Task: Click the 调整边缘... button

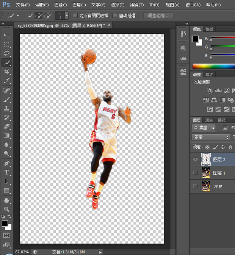Action: click(x=158, y=16)
